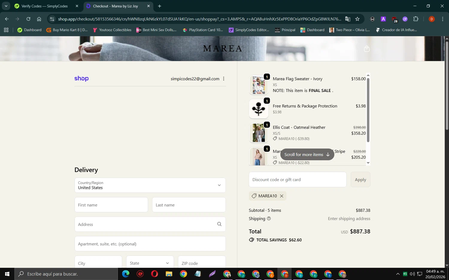The image size is (449, 280).
Task: Click the address search magnifier icon
Action: (x=219, y=224)
